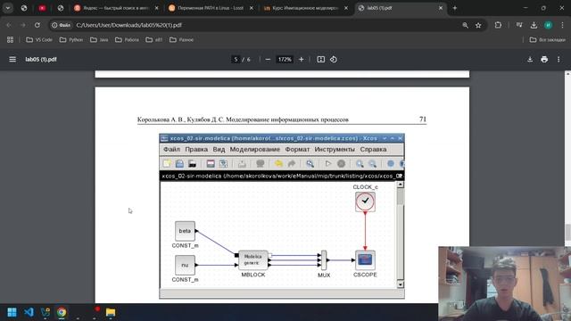
Task: Click the 172% zoom value field
Action: coord(285,60)
